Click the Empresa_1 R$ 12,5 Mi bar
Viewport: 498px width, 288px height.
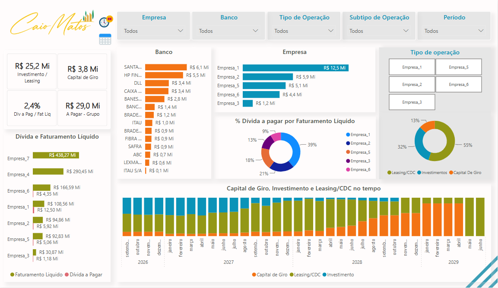pos(295,68)
